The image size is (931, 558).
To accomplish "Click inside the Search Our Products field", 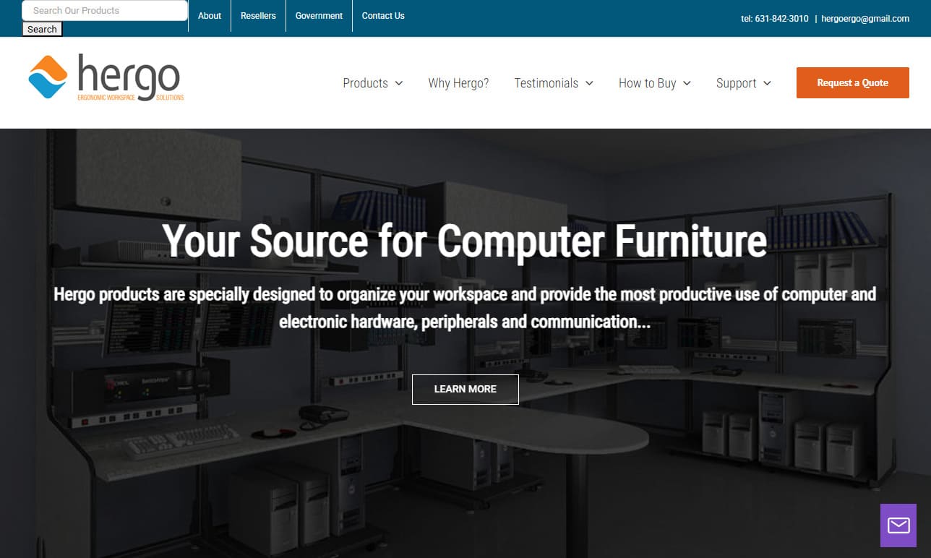I will pos(104,10).
